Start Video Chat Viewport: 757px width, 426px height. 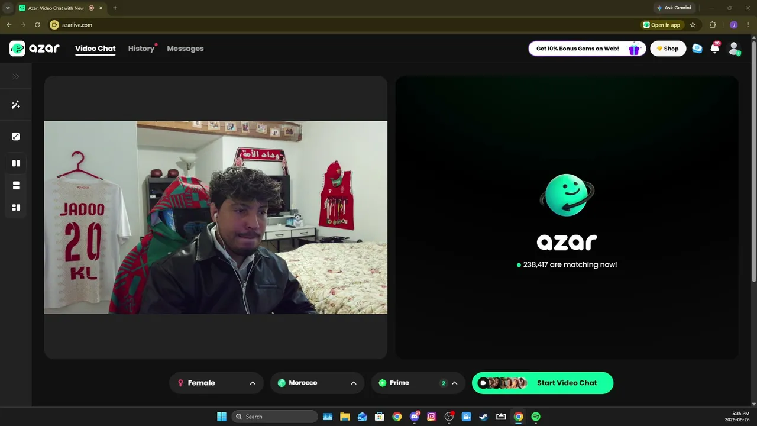(x=542, y=383)
